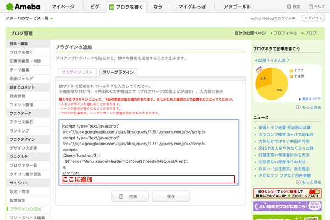The height and width of the screenshot is (220, 330).
Task: Open 配置設定 in sidebar
Action: coord(28,200)
